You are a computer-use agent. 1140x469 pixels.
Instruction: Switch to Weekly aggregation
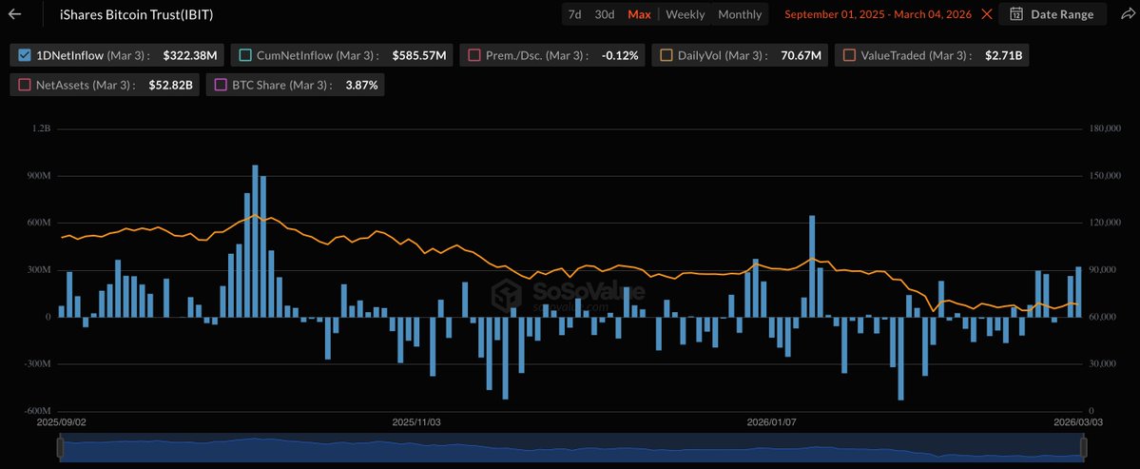click(685, 14)
